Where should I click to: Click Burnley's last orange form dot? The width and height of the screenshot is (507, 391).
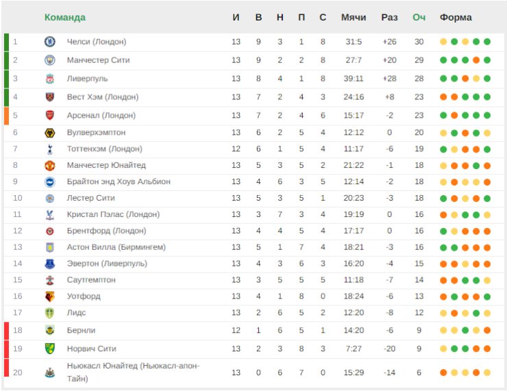click(487, 330)
